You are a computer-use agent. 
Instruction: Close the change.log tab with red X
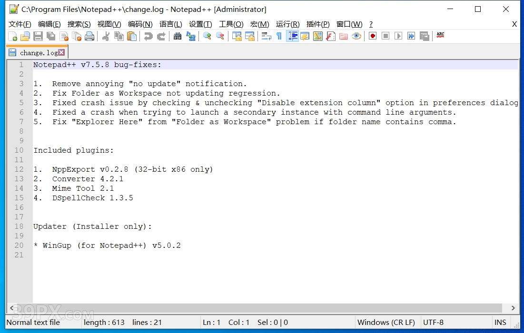click(61, 53)
